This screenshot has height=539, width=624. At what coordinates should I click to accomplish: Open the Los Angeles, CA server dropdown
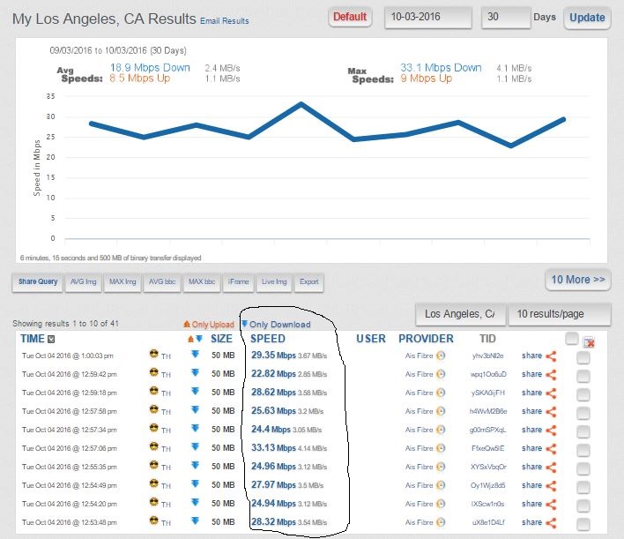(x=459, y=314)
